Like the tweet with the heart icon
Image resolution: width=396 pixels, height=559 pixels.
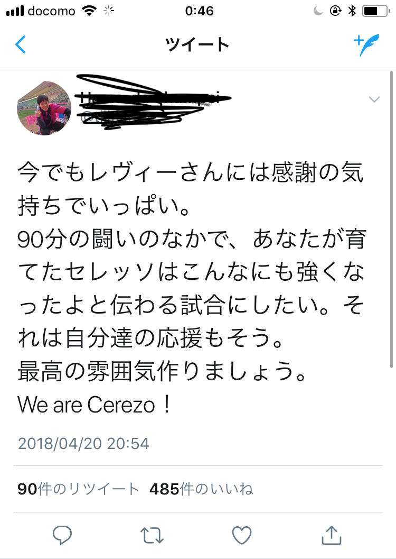tap(242, 535)
